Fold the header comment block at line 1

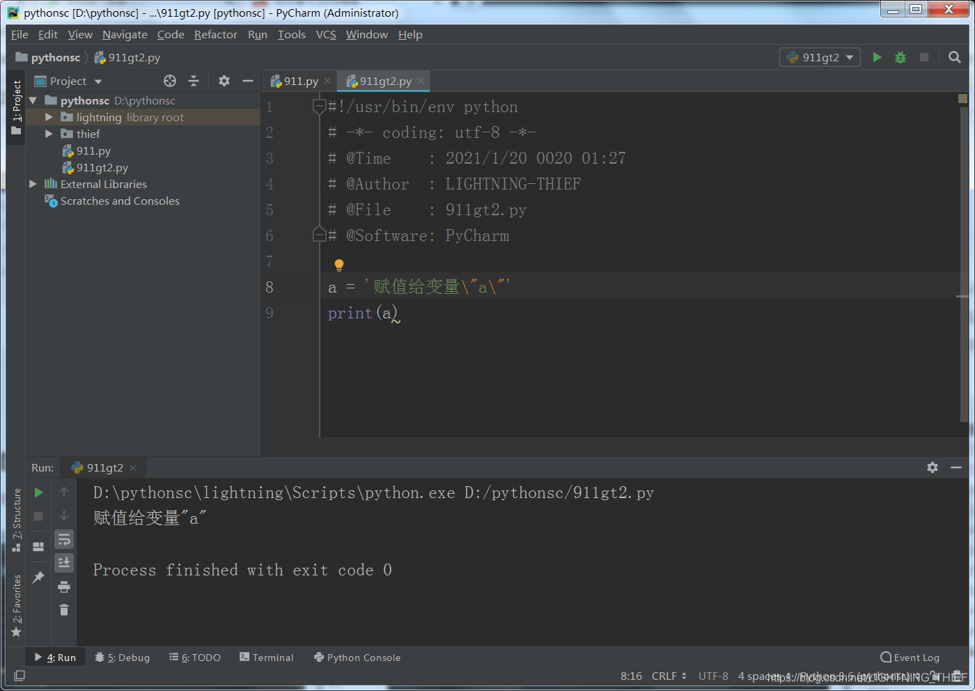coord(319,107)
